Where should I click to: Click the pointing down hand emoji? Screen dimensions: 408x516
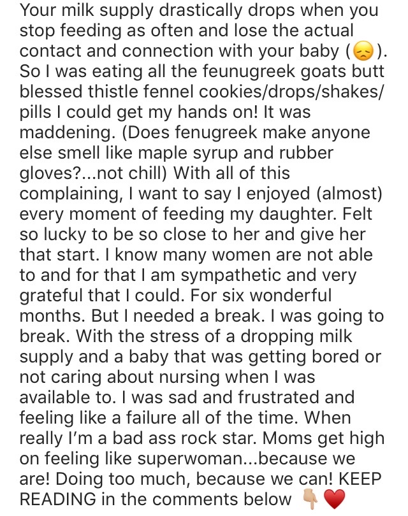(x=310, y=499)
